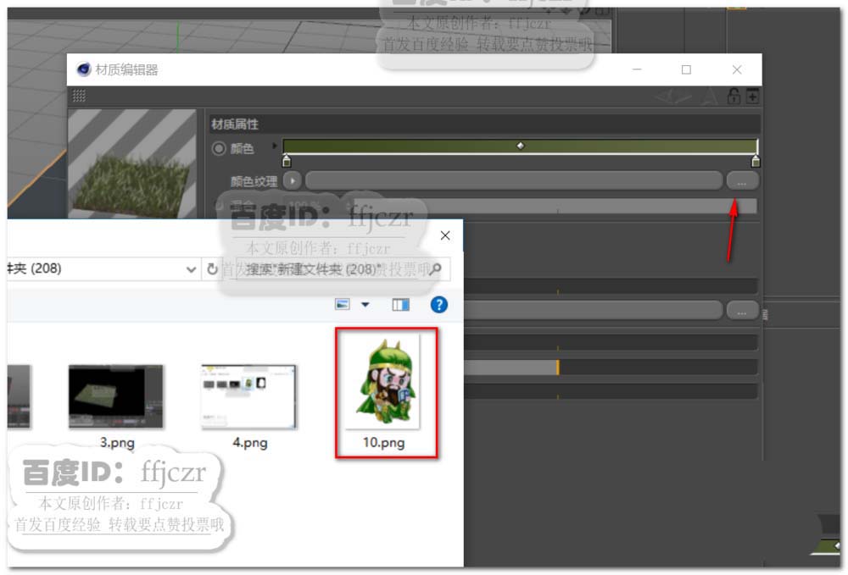Viewport: 848px width, 575px height.
Task: Toggle the 颜色 radio button
Action: click(219, 148)
